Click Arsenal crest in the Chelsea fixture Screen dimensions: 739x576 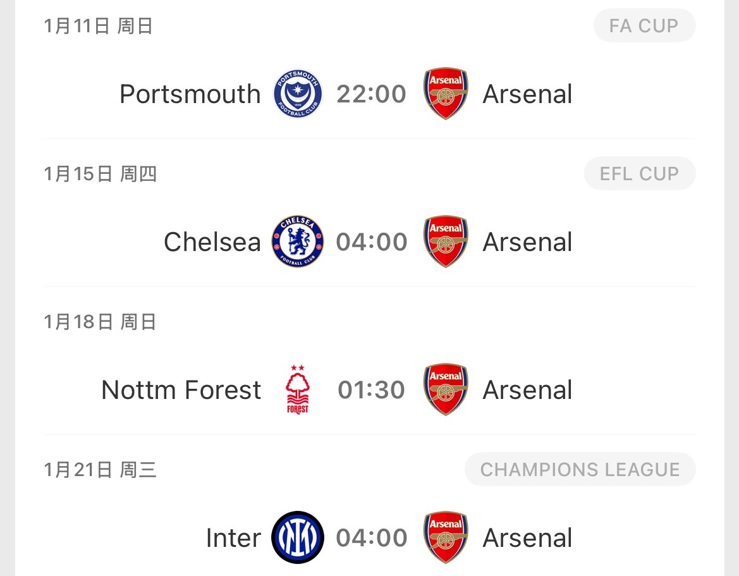click(446, 242)
